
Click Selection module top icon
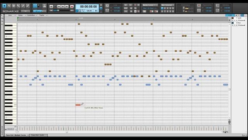point(217,6)
